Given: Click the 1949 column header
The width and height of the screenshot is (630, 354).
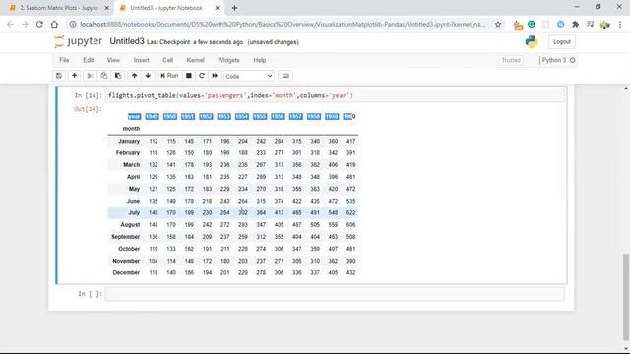Looking at the screenshot, I should tap(152, 116).
